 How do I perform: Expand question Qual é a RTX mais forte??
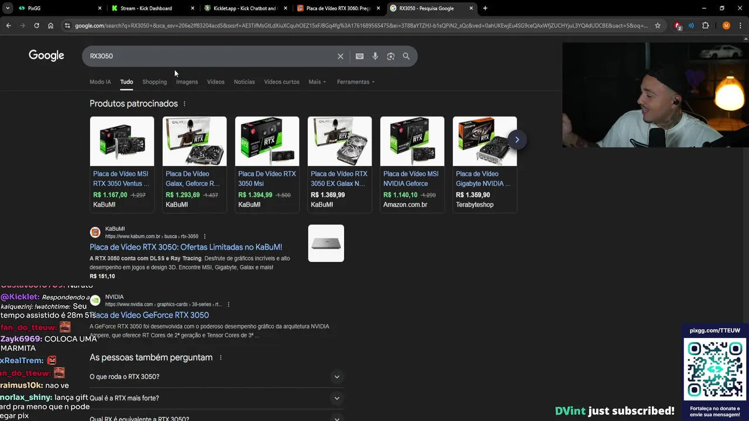coord(217,398)
